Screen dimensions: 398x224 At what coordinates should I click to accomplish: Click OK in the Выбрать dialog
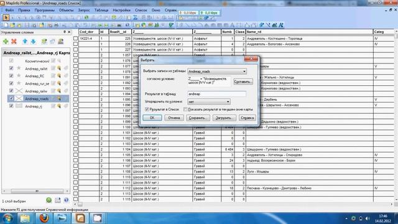click(152, 118)
